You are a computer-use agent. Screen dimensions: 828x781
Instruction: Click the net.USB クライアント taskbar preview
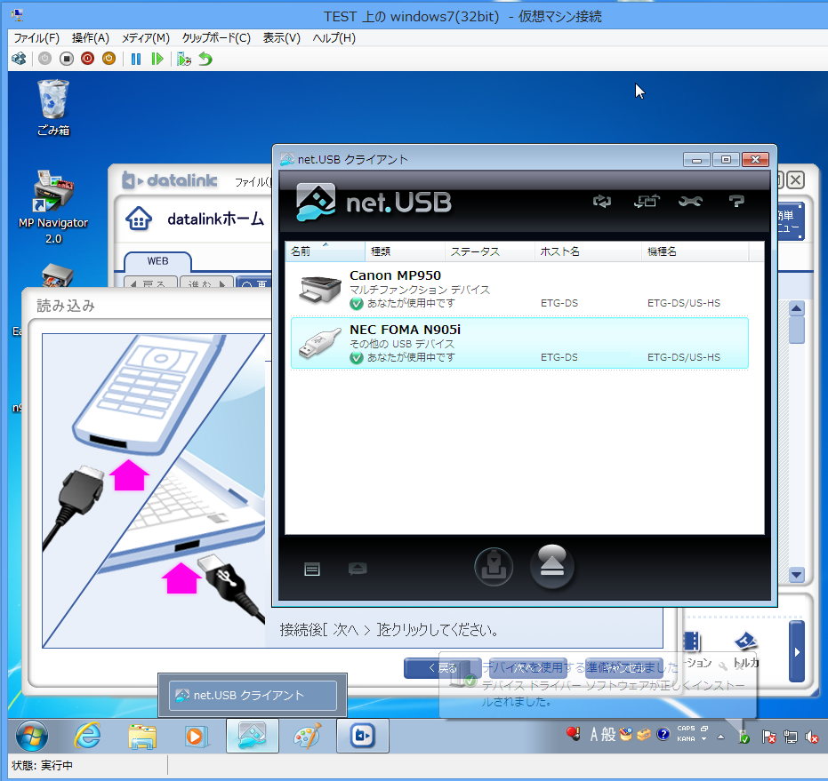[253, 695]
